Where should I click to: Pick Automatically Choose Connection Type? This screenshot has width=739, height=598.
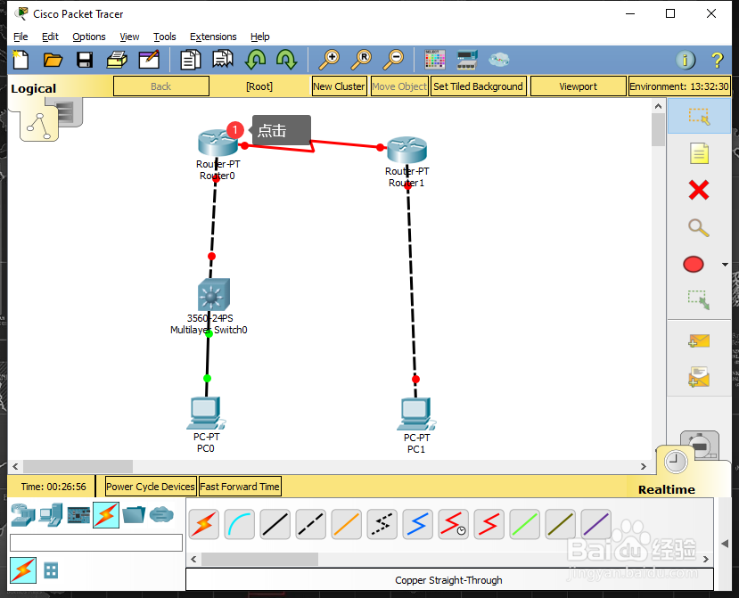204,524
